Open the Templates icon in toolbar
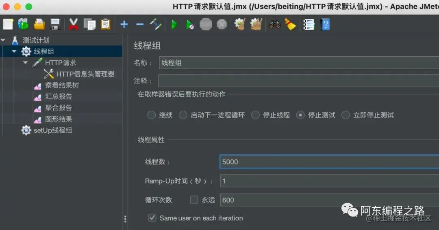This screenshot has width=439, height=230. click(x=23, y=24)
